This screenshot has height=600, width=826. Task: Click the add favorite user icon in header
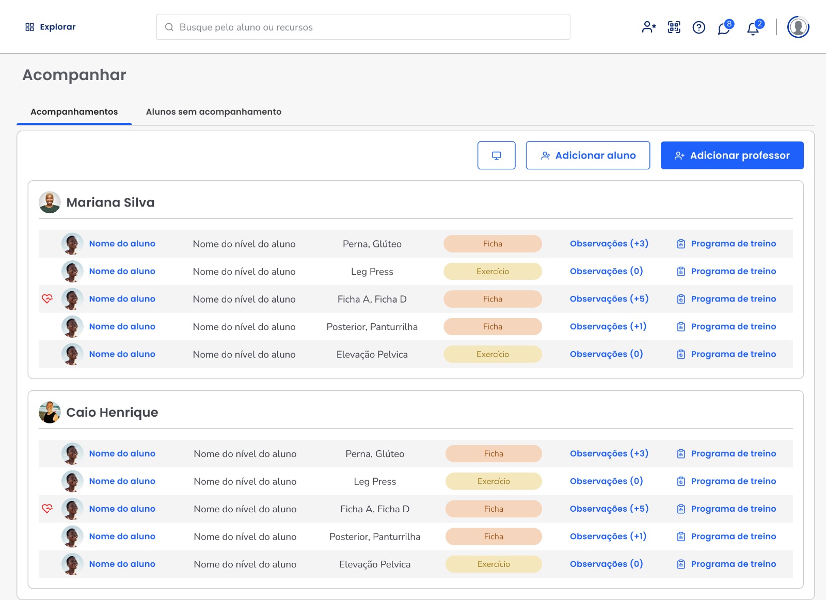[648, 27]
